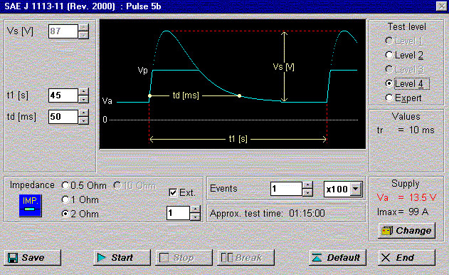Toggle the Ext. checkbox
Image resolution: width=449 pixels, height=275 pixels.
[173, 192]
